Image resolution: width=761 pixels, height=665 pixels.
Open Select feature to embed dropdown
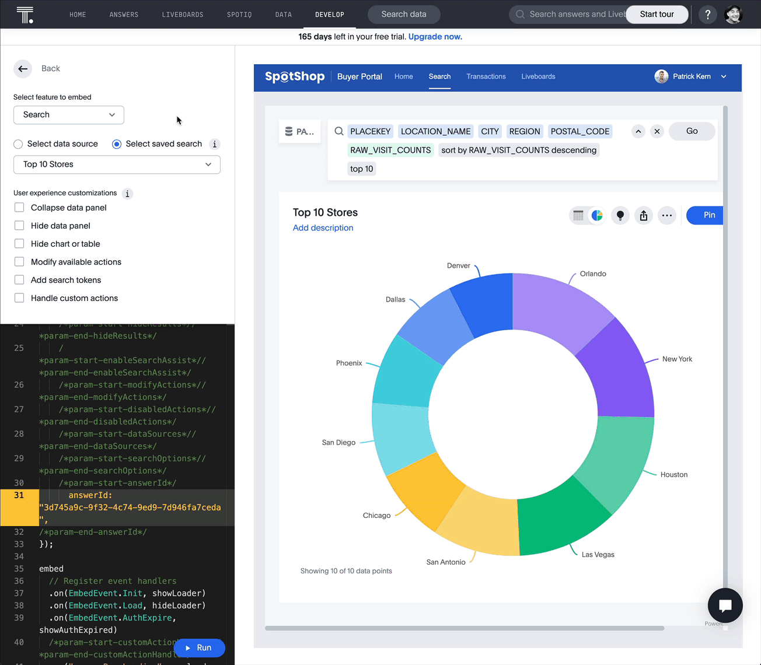pos(69,115)
